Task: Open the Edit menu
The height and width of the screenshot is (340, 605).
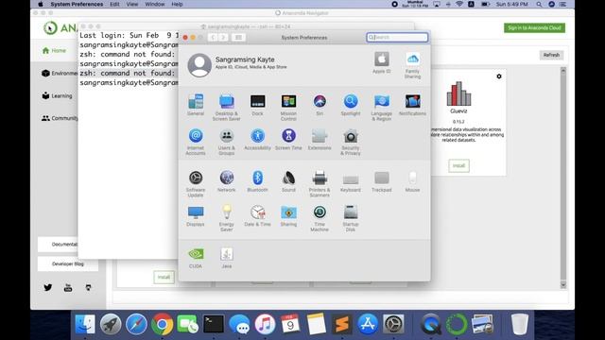Action: point(114,4)
